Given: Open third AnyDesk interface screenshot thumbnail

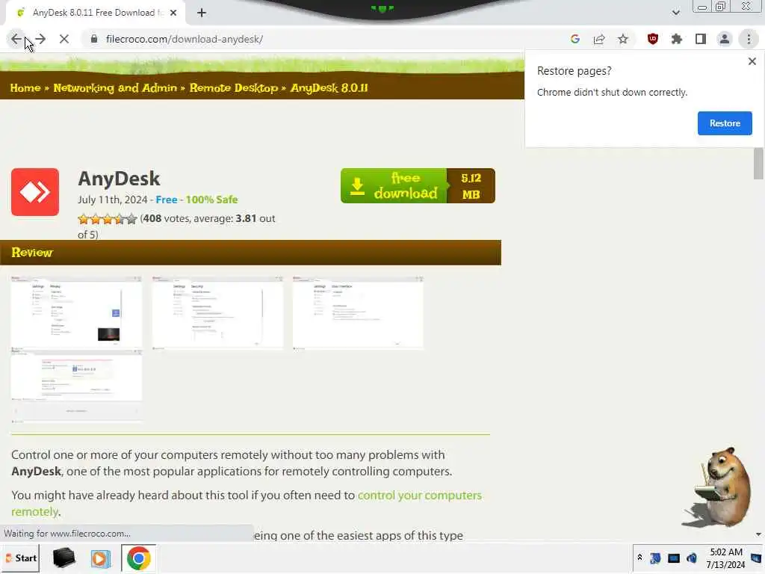Looking at the screenshot, I should click(358, 313).
